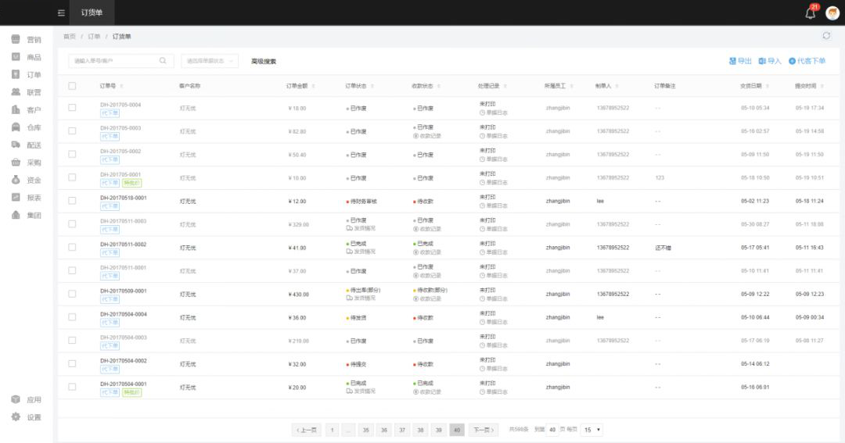
Task: Go to 首页 in the breadcrumb
Action: coord(70,37)
